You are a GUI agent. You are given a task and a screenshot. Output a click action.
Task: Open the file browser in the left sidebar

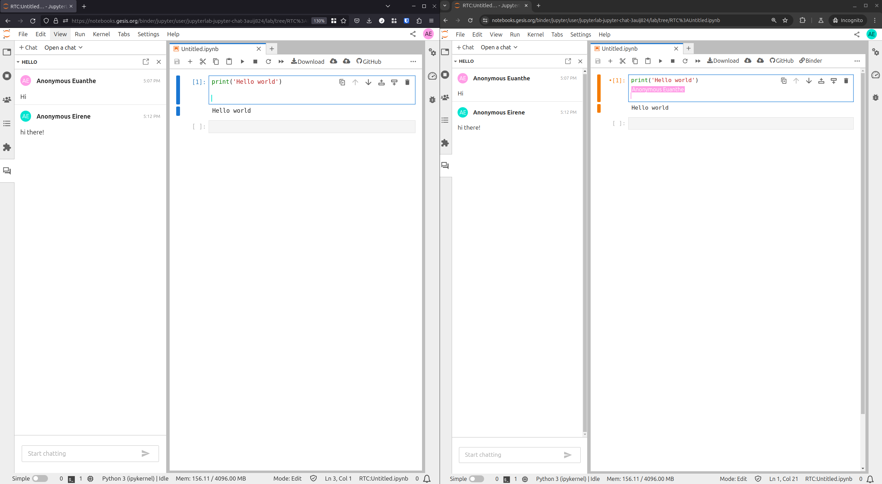point(7,52)
